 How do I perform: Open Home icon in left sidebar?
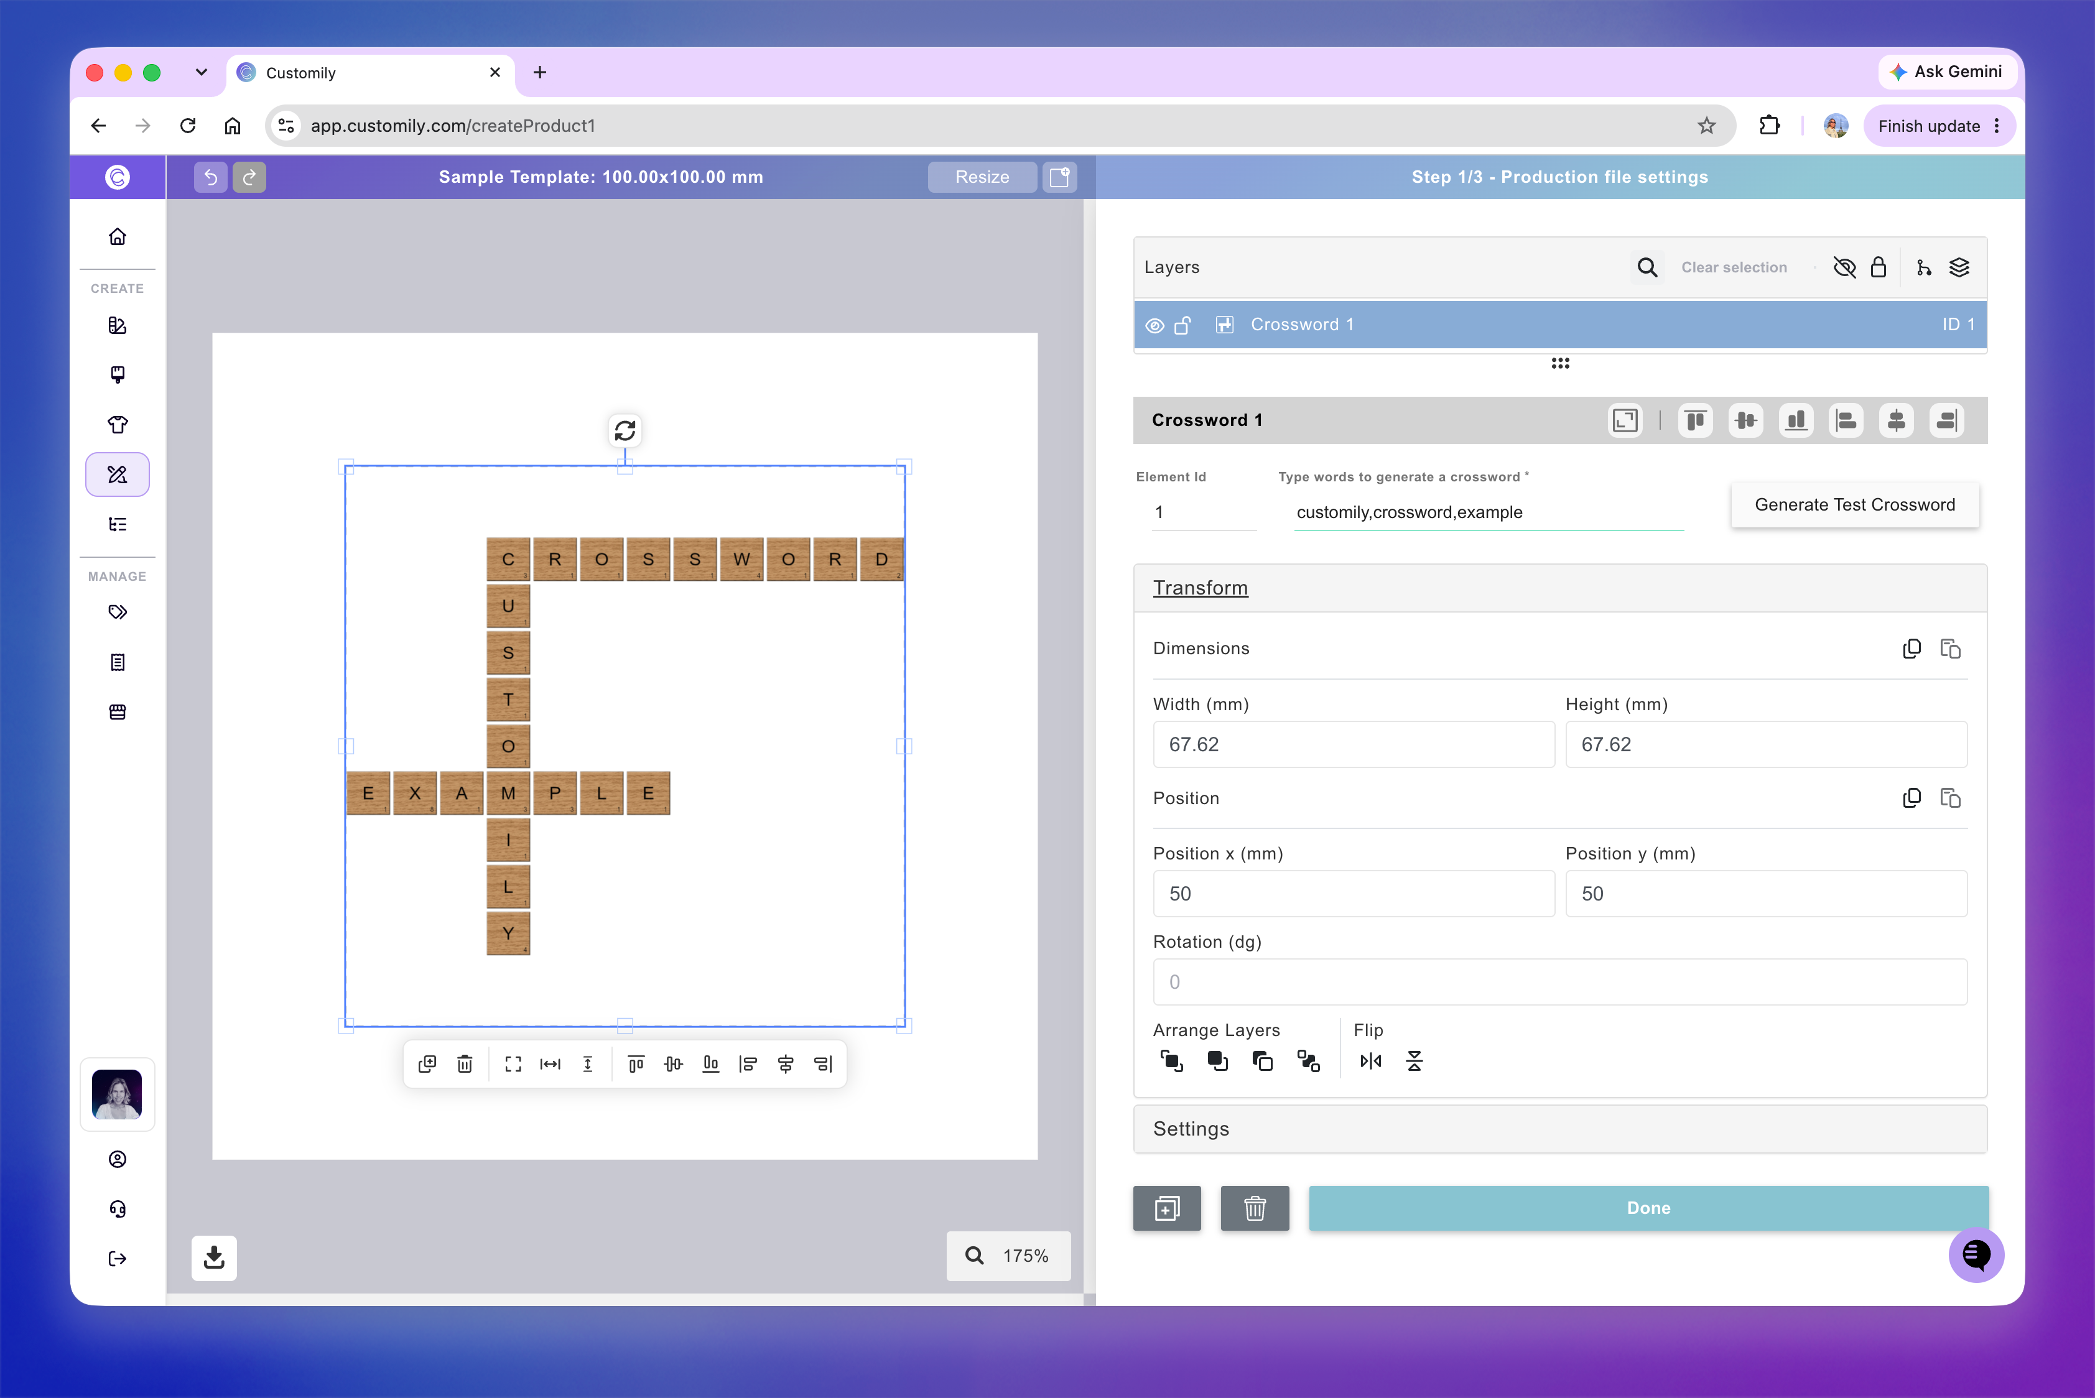[x=117, y=236]
